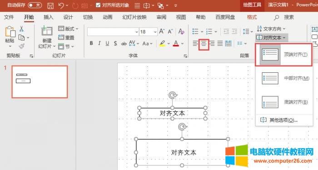Image resolution: width=318 pixels, height=170 pixels.
Task: Switch to the 插入 ribbon tab
Action: (49, 17)
